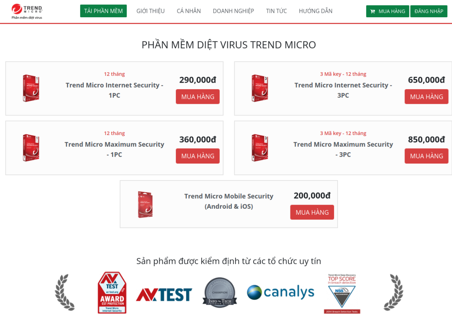Viewport: 452px width, 317px height.
Task: Open the HƯỚNG DẪN menu
Action: pyautogui.click(x=316, y=11)
